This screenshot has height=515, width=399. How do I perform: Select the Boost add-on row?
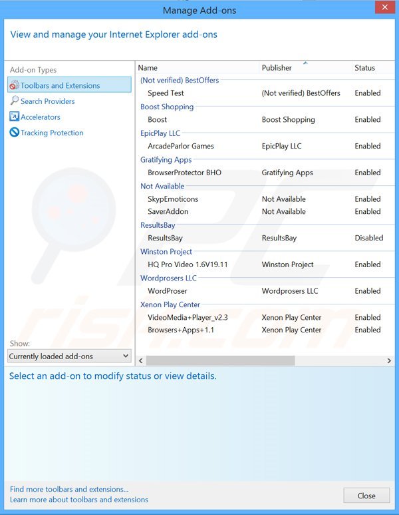[265, 119]
